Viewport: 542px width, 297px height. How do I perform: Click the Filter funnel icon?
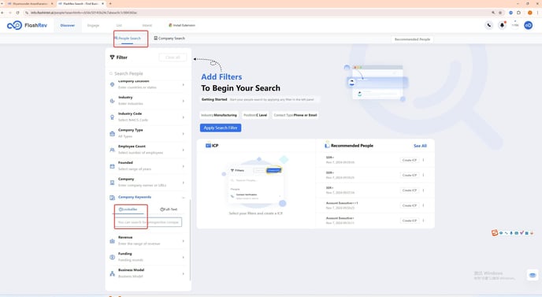(x=112, y=58)
